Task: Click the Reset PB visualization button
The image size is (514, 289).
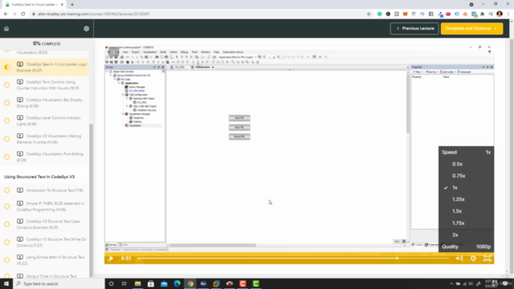Action: coord(239,136)
